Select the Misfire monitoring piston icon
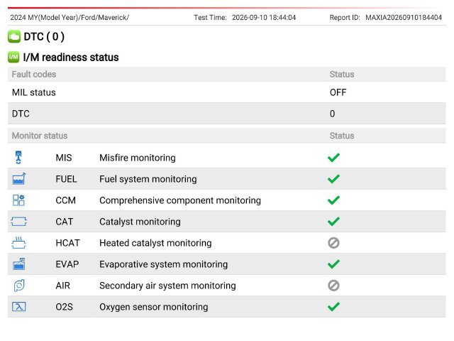The image size is (454, 341). (x=18, y=158)
